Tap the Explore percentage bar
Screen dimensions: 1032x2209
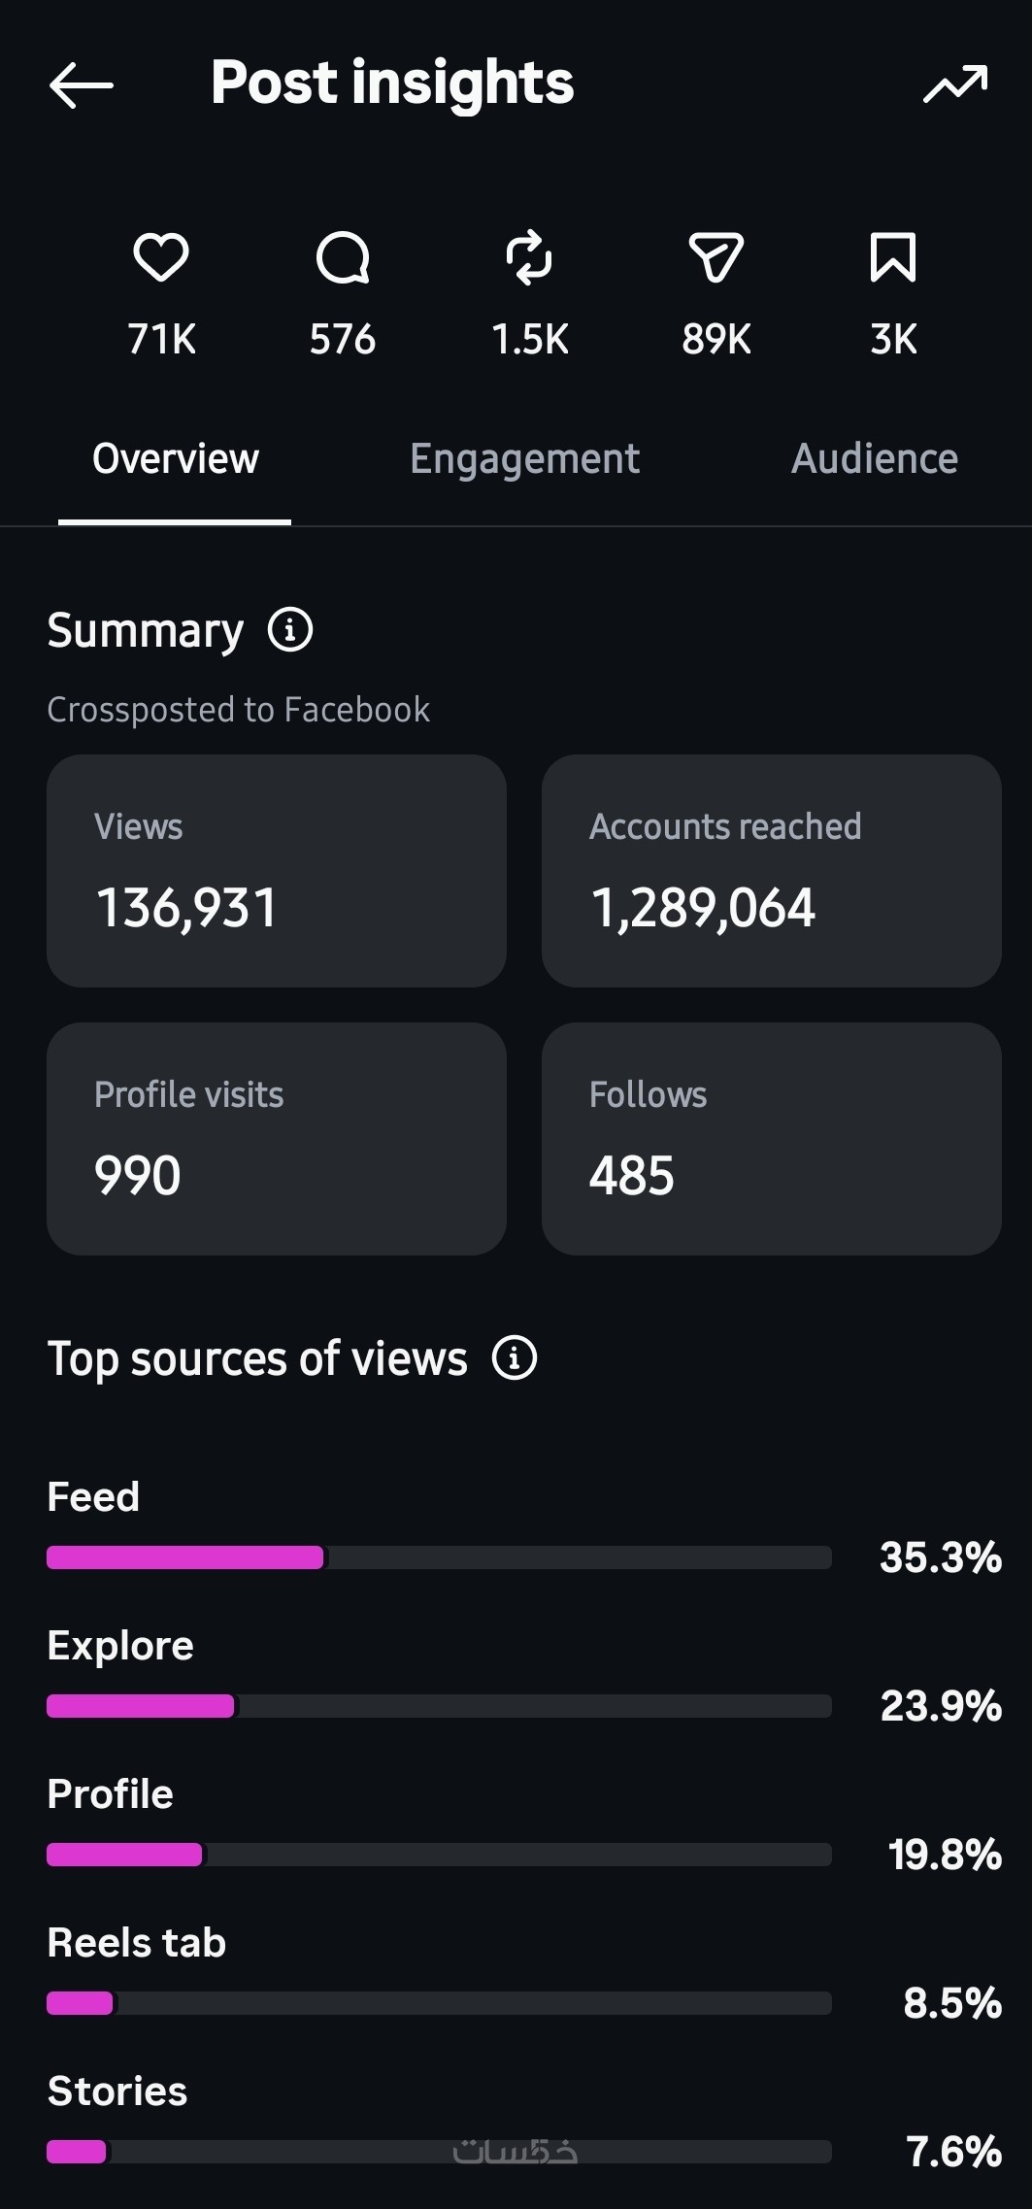(x=439, y=1706)
